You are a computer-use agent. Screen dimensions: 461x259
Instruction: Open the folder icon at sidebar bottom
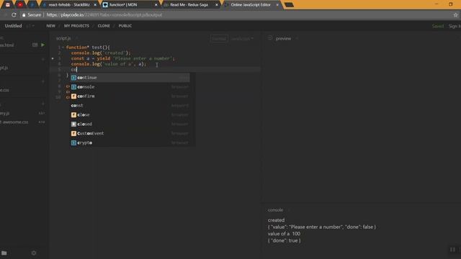(x=4, y=253)
